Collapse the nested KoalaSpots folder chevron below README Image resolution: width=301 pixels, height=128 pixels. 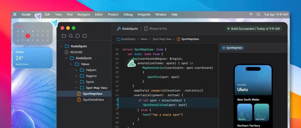coord(66,58)
